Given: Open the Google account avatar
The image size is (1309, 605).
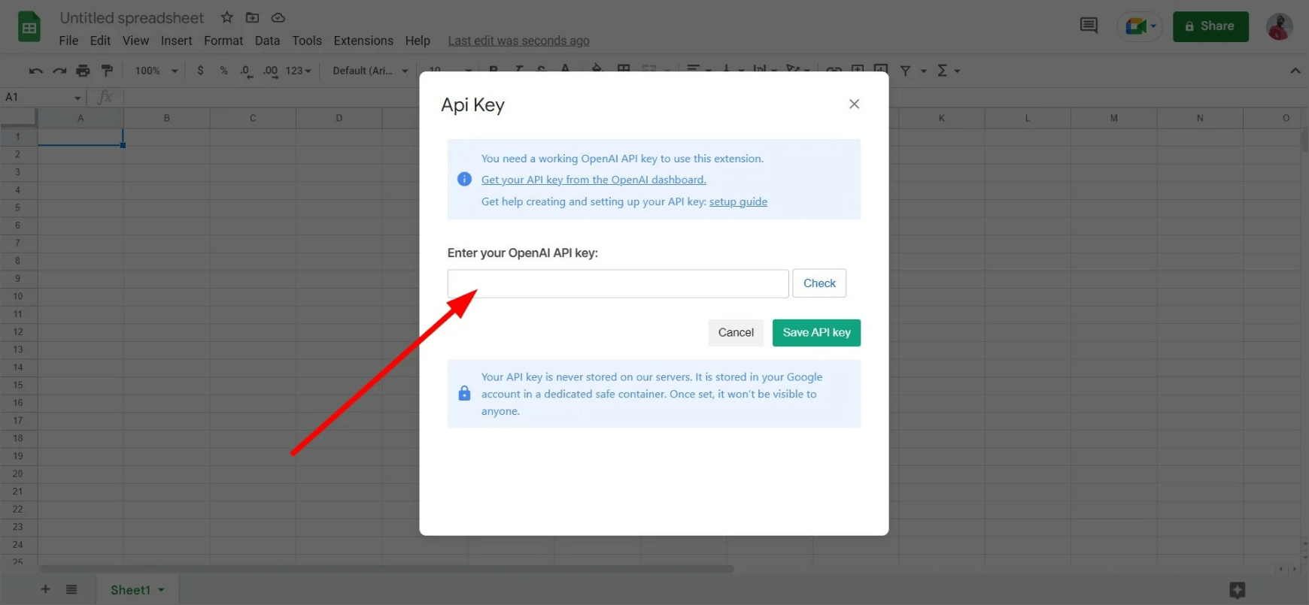Looking at the screenshot, I should pyautogui.click(x=1279, y=26).
